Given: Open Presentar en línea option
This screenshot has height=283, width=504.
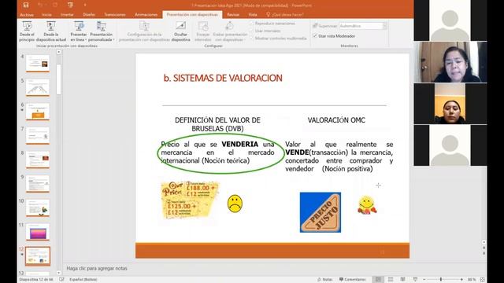Looking at the screenshot, I should 79,31.
